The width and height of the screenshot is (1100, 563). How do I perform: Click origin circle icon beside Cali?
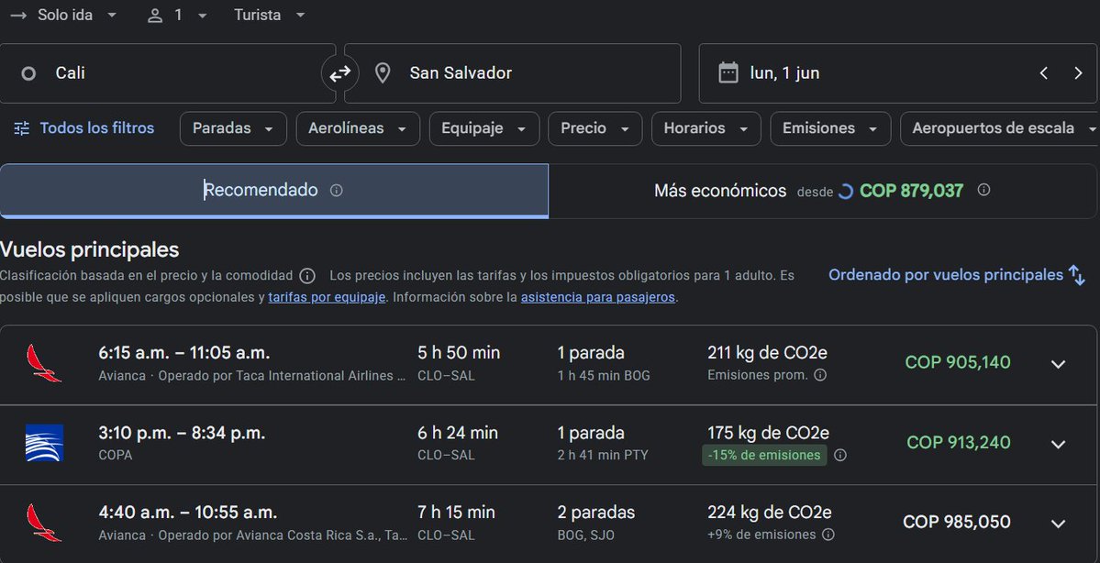click(x=28, y=73)
